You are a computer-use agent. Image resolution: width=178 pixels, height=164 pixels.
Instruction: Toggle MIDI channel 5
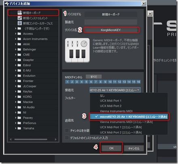(86, 82)
